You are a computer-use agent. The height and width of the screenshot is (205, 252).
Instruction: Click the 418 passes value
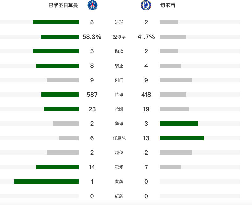pyautogui.click(x=146, y=95)
